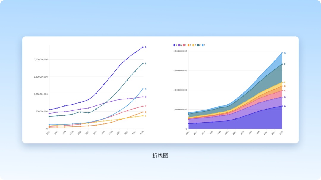This screenshot has width=321, height=180.
Task: Click the teal F legend marker
Action: tap(198, 45)
